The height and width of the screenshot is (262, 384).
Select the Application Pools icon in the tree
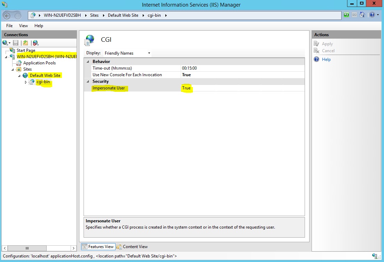(x=18, y=63)
